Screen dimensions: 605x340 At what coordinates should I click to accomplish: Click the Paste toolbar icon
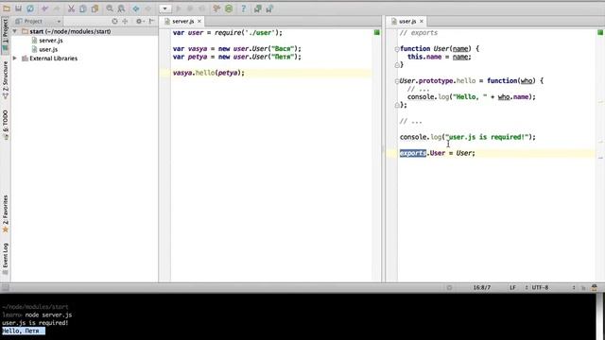[x=95, y=8]
